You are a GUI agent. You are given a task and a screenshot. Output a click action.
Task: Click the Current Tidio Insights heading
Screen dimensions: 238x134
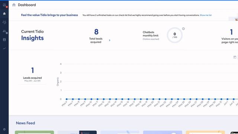coord(32,35)
